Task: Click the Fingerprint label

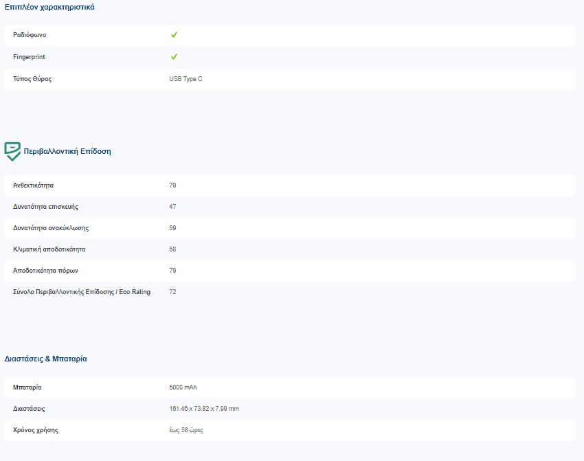Action: [x=29, y=57]
